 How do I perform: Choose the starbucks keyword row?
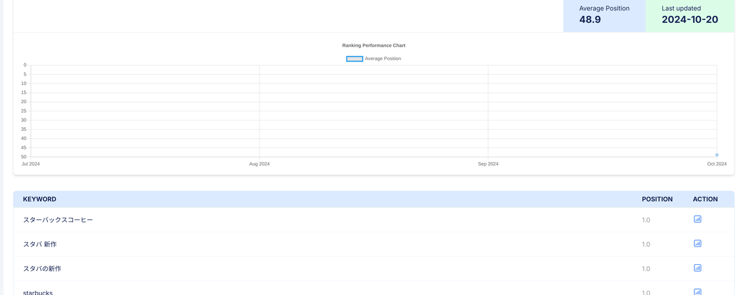click(x=38, y=293)
